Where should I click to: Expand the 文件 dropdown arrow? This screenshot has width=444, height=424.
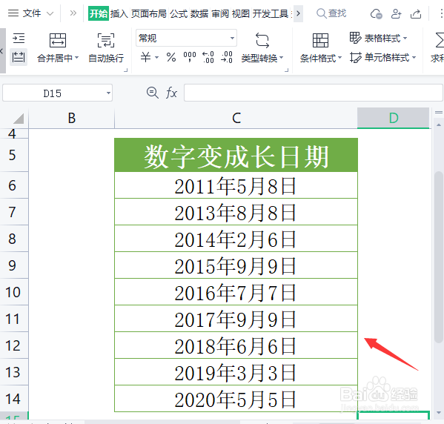[x=50, y=13]
